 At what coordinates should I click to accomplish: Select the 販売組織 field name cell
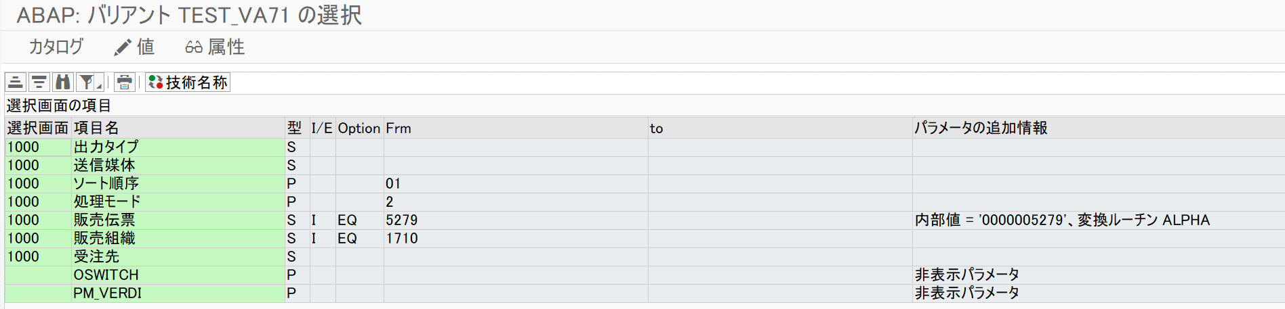(x=104, y=238)
